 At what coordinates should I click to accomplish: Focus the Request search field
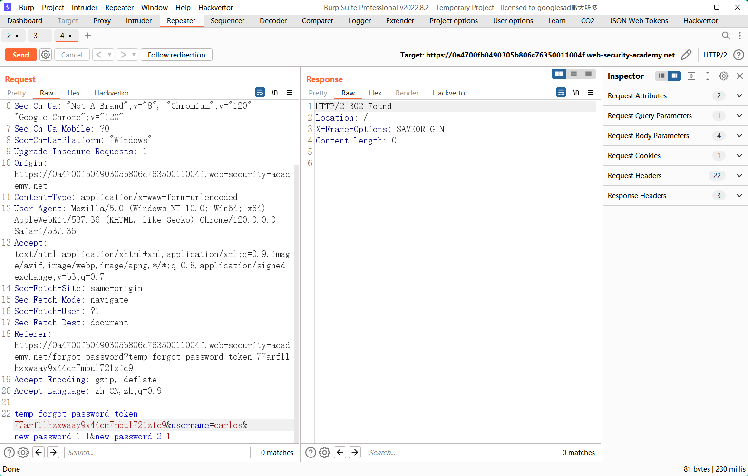pyautogui.click(x=157, y=452)
